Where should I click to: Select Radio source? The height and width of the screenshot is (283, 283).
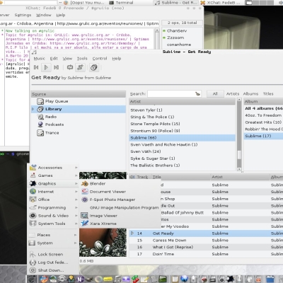pyautogui.click(x=79, y=117)
